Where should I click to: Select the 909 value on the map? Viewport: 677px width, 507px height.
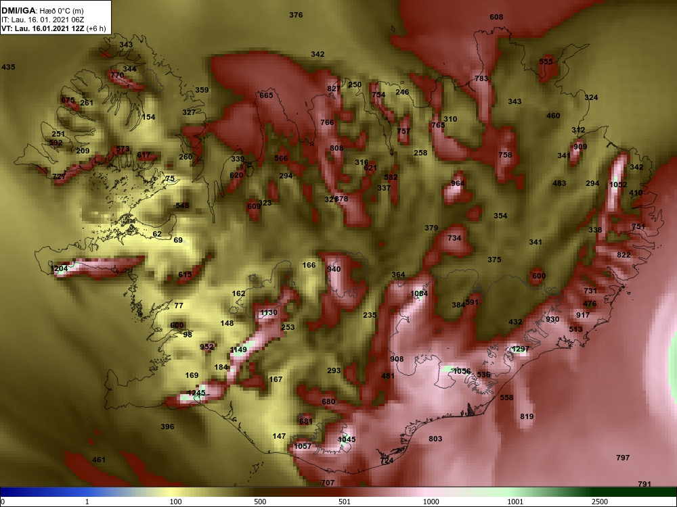click(x=580, y=147)
